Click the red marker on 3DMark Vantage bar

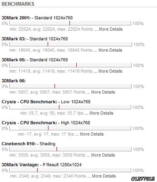37,170
